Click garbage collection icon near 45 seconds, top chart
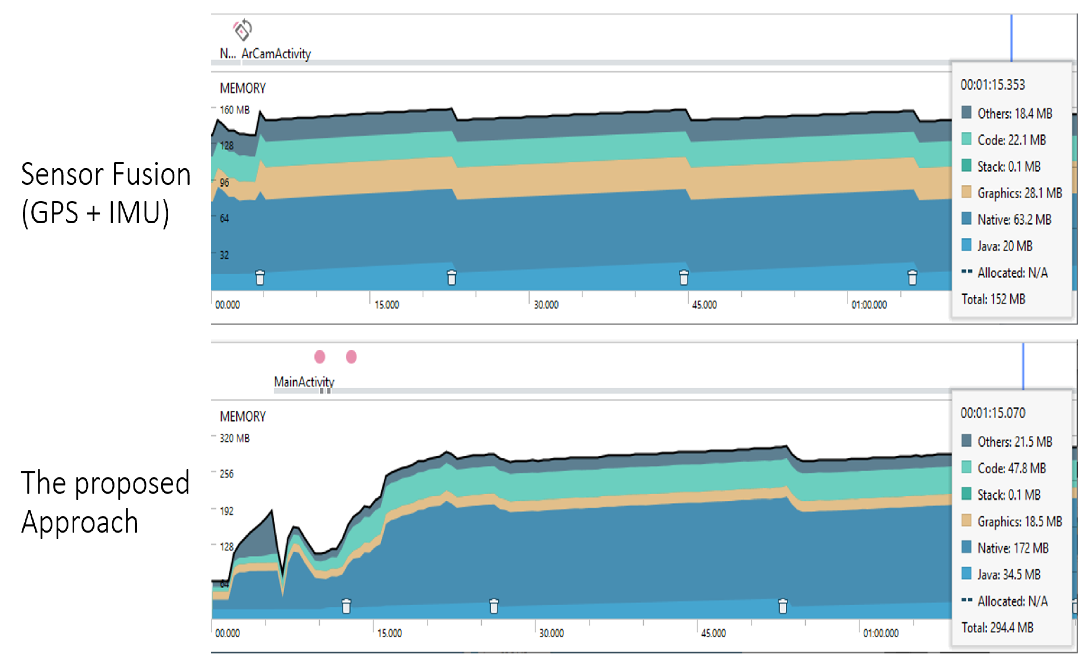The height and width of the screenshot is (667, 1088). pyautogui.click(x=683, y=278)
